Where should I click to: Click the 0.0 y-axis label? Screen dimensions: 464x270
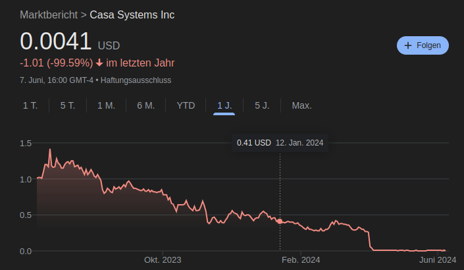pyautogui.click(x=26, y=251)
